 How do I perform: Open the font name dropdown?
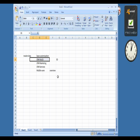[x=32, y=18]
